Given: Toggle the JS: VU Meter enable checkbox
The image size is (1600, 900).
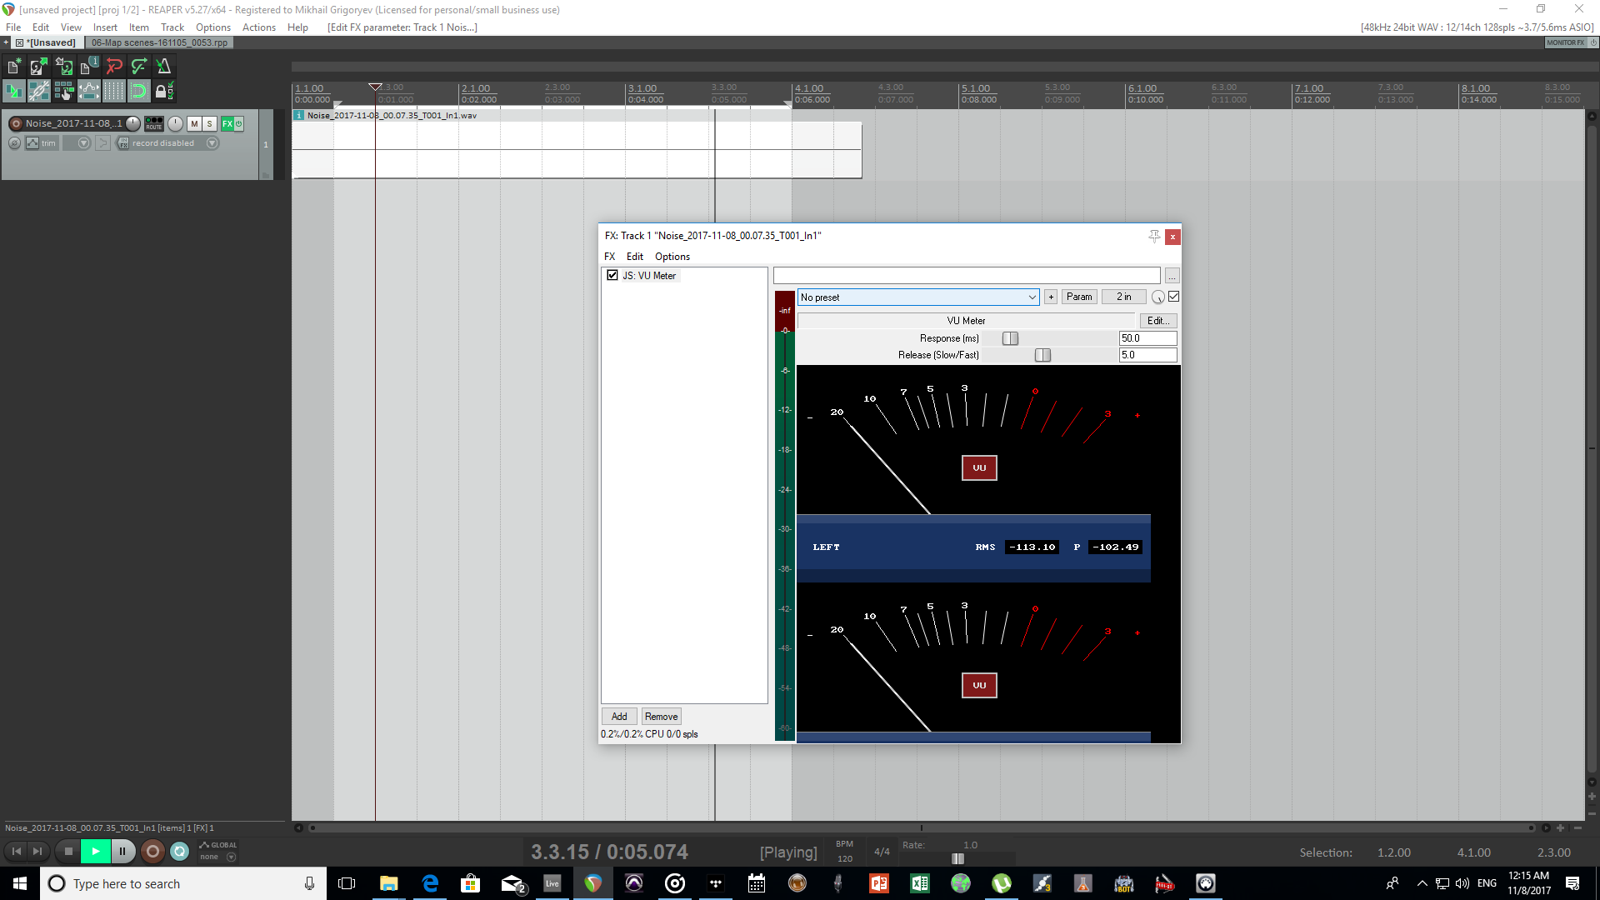Looking at the screenshot, I should tap(612, 275).
